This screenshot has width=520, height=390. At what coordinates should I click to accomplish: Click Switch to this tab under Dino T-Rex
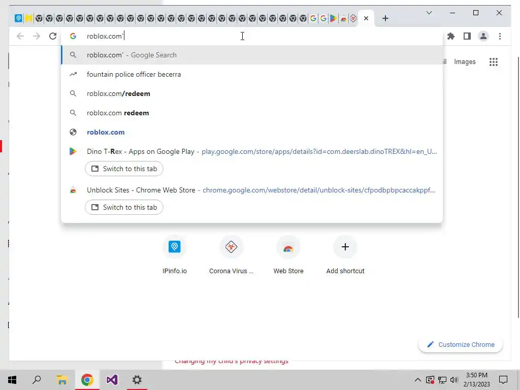point(124,169)
